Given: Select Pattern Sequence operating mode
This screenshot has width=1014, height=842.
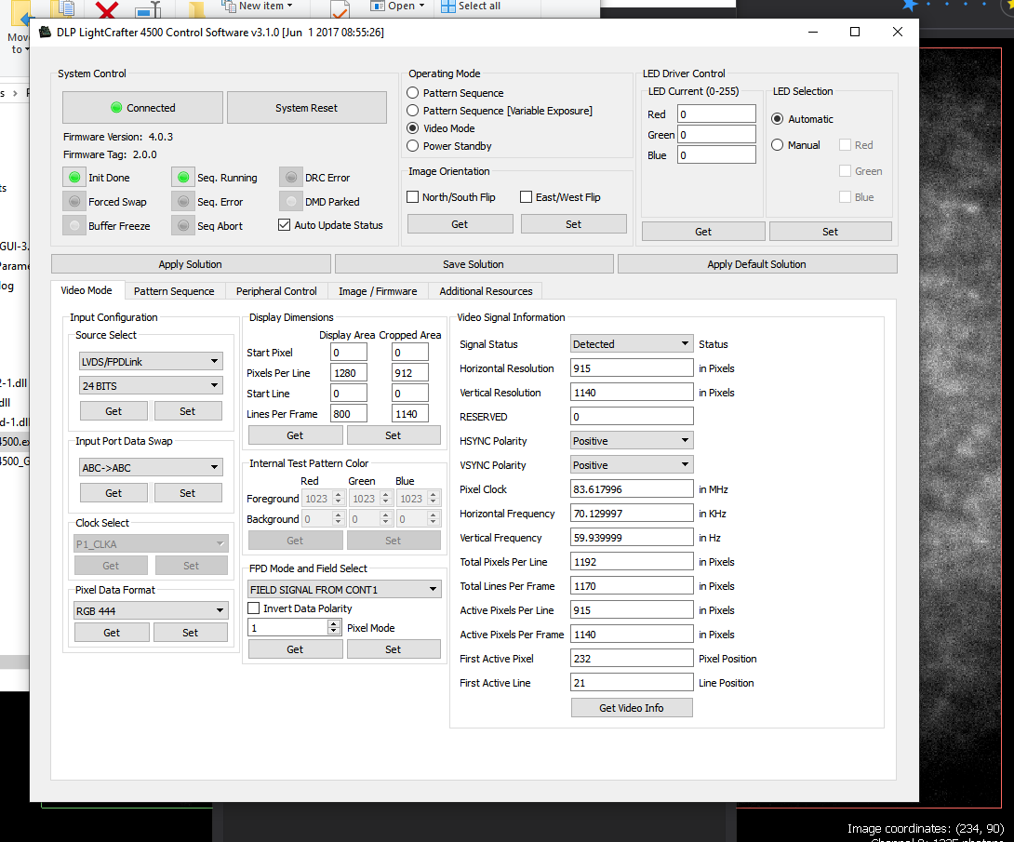Looking at the screenshot, I should point(413,92).
